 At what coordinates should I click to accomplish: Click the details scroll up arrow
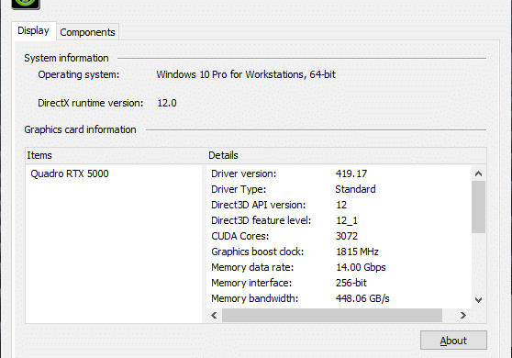pos(478,173)
